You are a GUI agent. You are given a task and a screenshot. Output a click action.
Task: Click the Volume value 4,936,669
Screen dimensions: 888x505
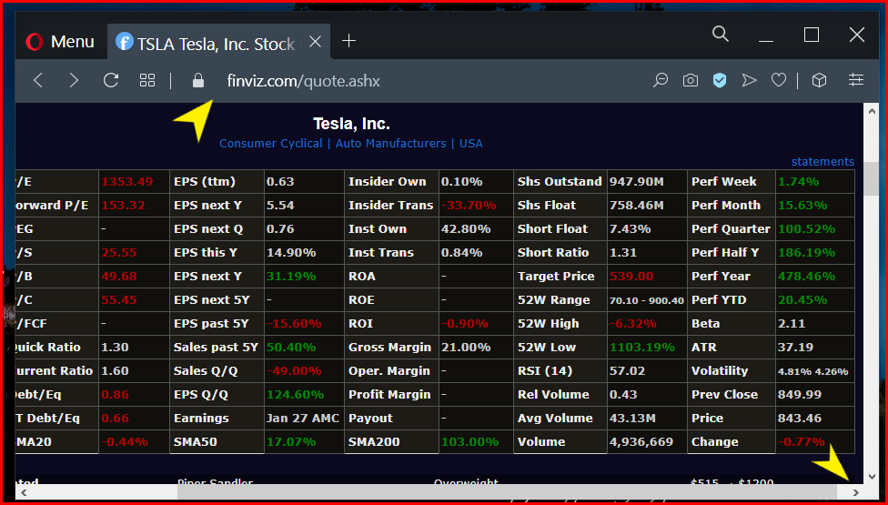click(x=641, y=442)
